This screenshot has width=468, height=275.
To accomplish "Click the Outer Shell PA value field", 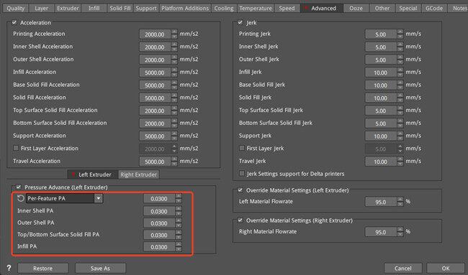I will click(159, 223).
